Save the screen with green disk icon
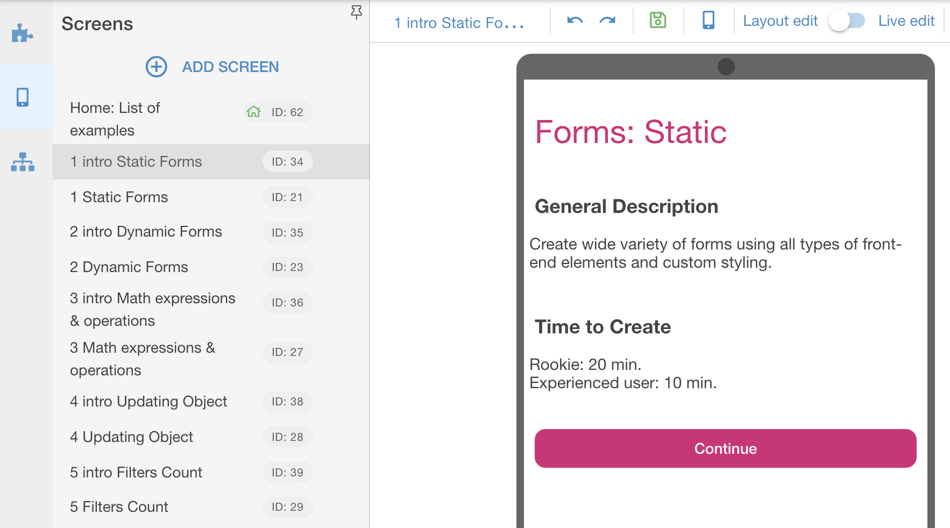 point(658,20)
